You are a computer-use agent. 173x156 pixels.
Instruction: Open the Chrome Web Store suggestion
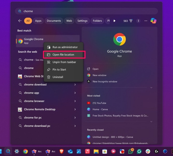click(x=31, y=76)
